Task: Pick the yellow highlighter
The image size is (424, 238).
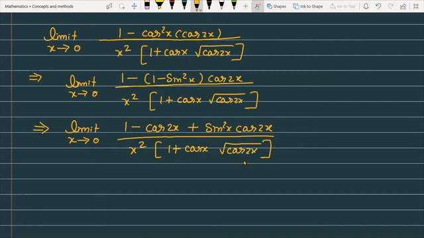Action: pos(159,5)
